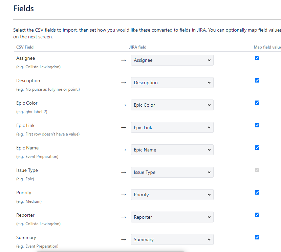
Task: Open the Issue Type JIRA field dropdown
Action: pyautogui.click(x=172, y=172)
